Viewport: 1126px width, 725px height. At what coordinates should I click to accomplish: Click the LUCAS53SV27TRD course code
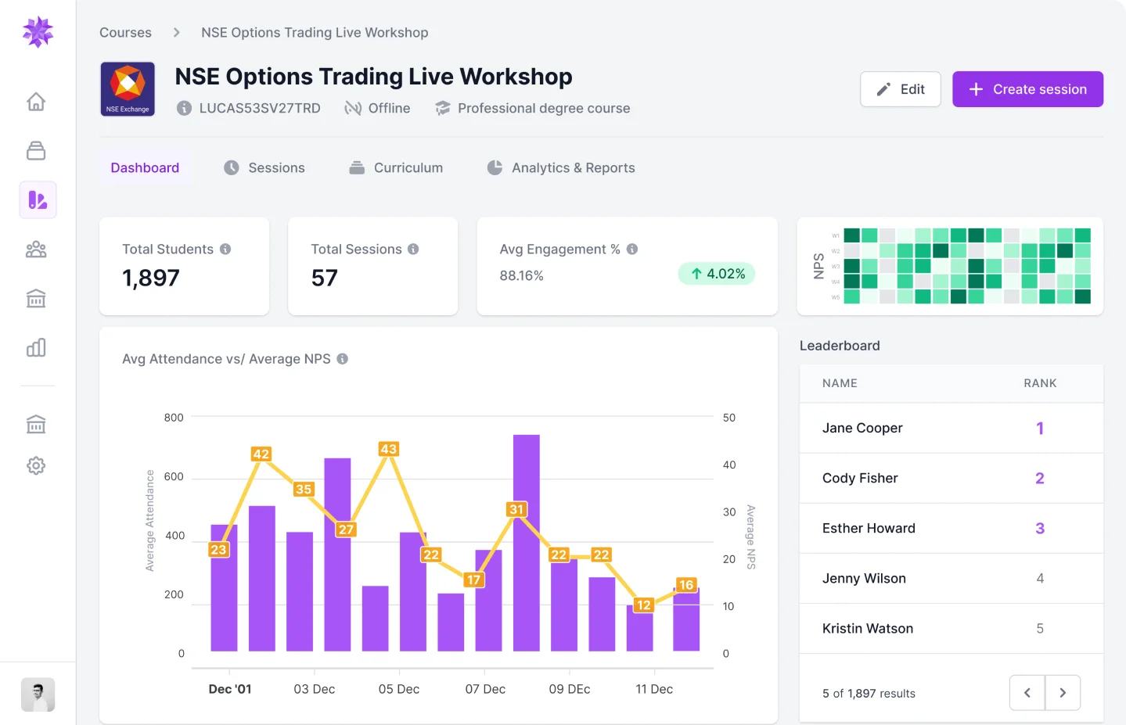[x=260, y=108]
